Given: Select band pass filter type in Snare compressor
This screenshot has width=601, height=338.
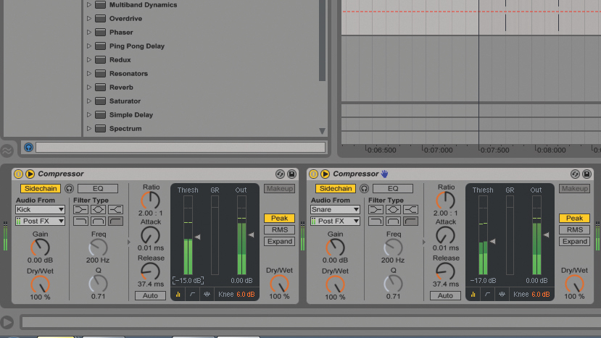Looking at the screenshot, I should (x=393, y=221).
